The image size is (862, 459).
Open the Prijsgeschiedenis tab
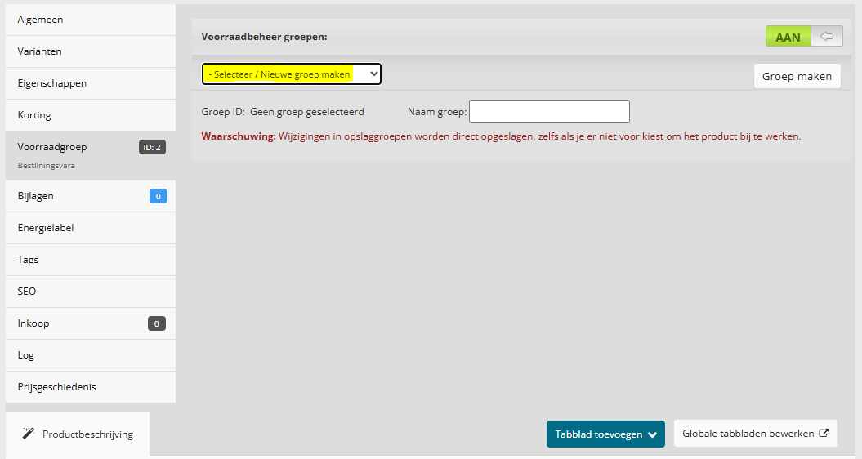point(91,388)
